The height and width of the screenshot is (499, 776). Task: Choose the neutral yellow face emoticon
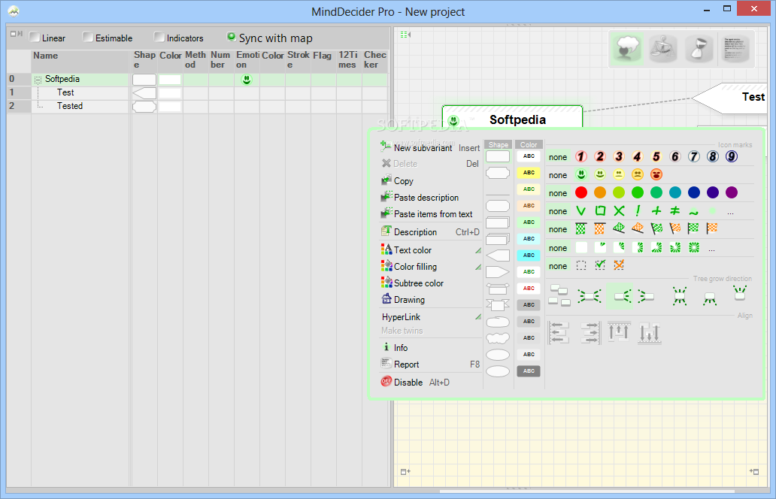[619, 174]
